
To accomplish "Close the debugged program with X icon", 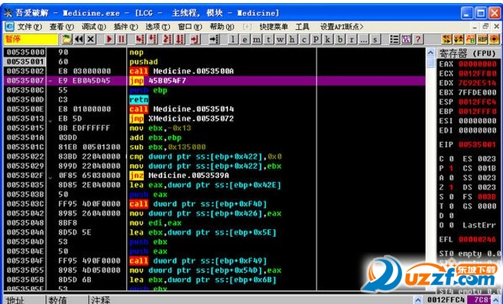I will [91, 39].
